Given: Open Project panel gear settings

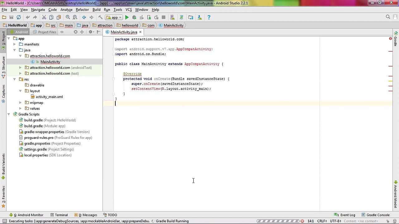Looking at the screenshot, I should pyautogui.click(x=91, y=32).
